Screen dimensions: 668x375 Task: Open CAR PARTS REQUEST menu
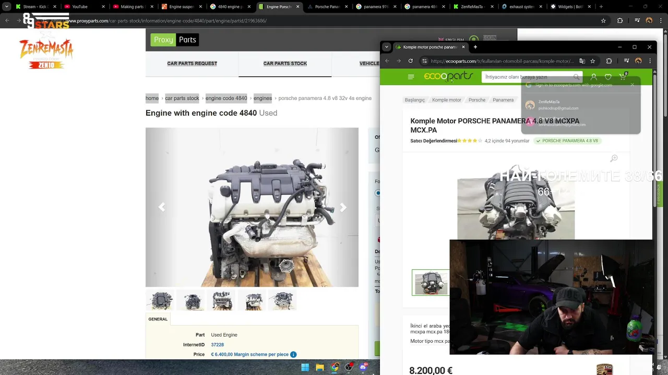[x=192, y=64]
